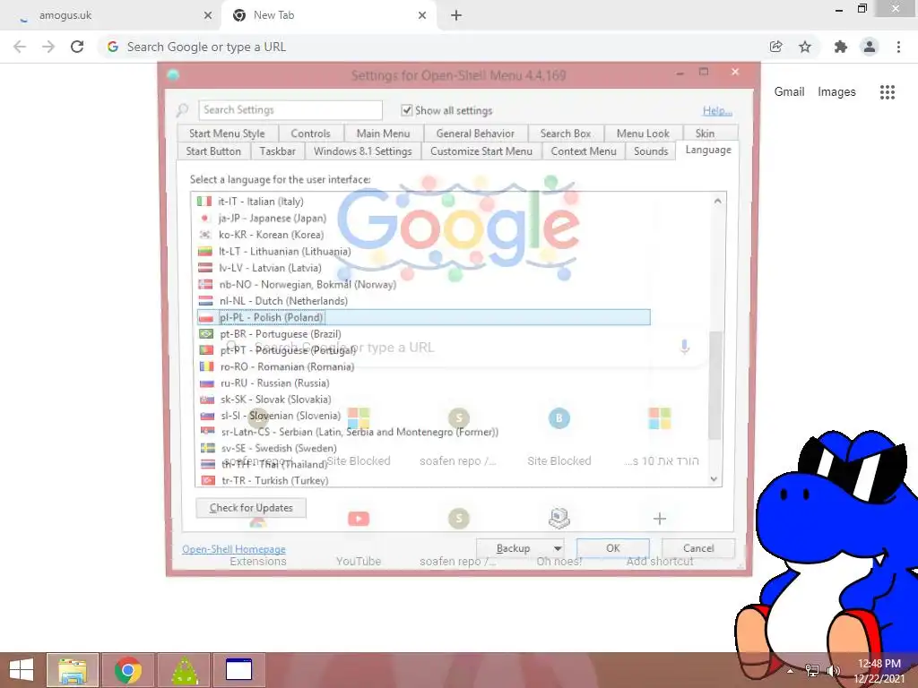The width and height of the screenshot is (918, 688).
Task: Open File Explorer from taskbar
Action: point(73,670)
